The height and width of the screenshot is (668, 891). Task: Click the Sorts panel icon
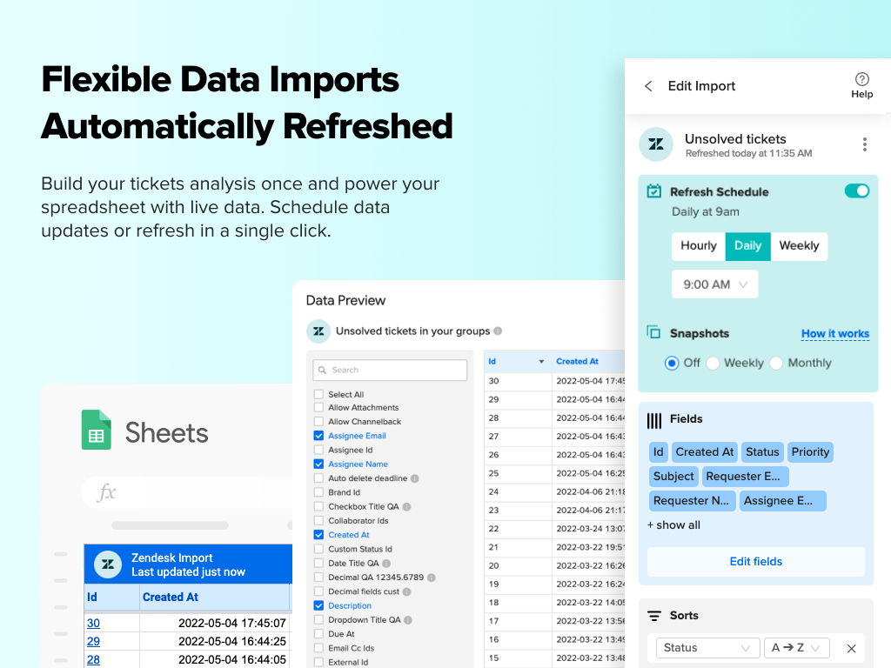pos(654,615)
